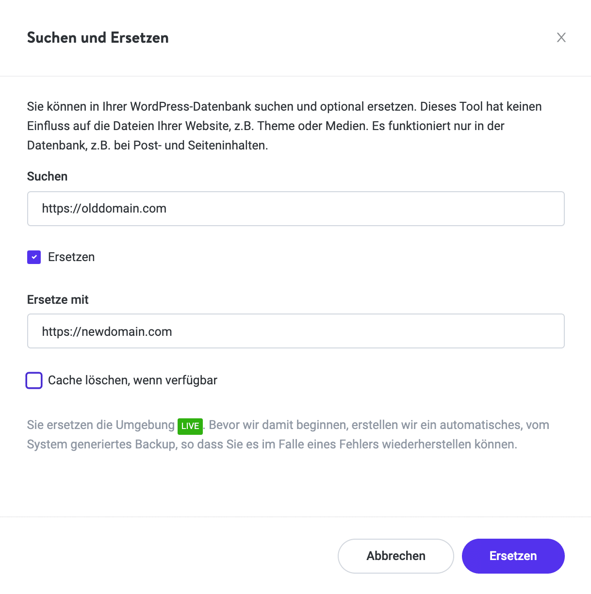Click the dialog title Suchen und Ersetzen
Image resolution: width=591 pixels, height=594 pixels.
98,37
